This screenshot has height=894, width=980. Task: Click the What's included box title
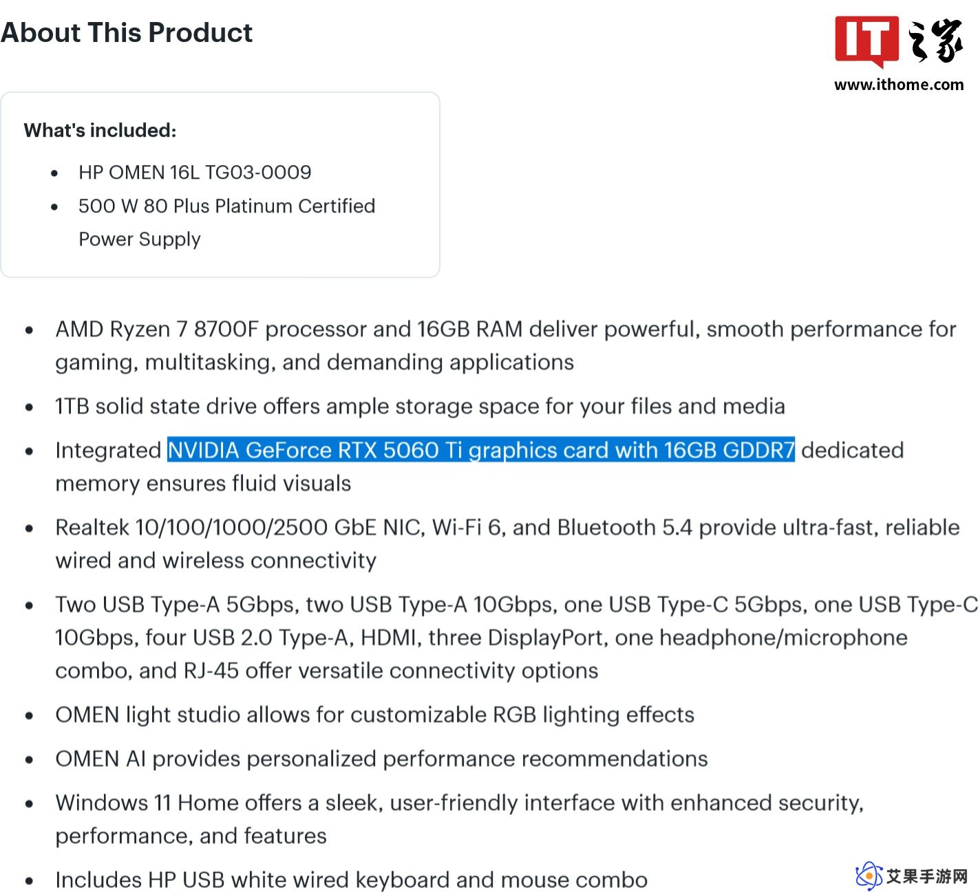click(x=100, y=130)
